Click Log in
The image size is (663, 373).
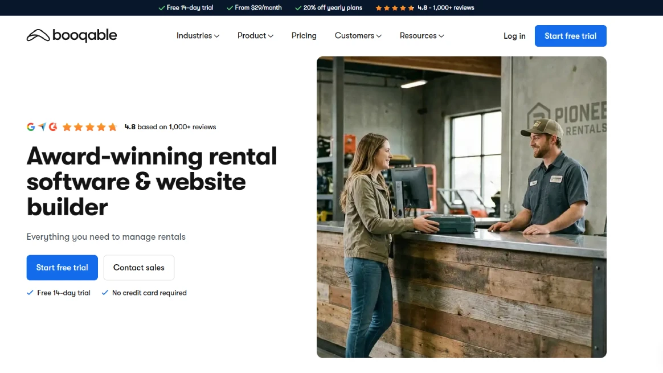click(514, 35)
